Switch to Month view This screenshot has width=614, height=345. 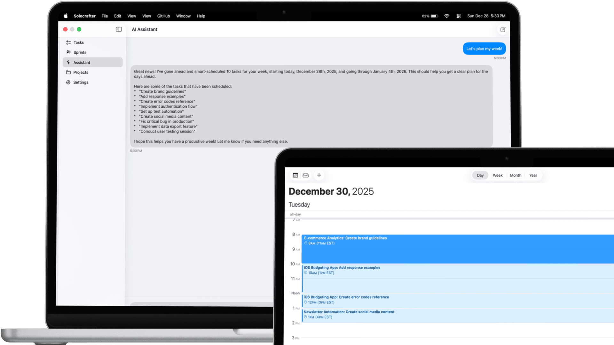(516, 175)
